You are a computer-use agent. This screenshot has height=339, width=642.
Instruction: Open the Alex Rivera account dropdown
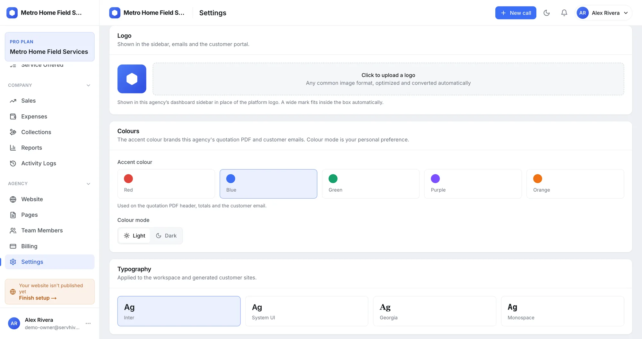pyautogui.click(x=603, y=13)
